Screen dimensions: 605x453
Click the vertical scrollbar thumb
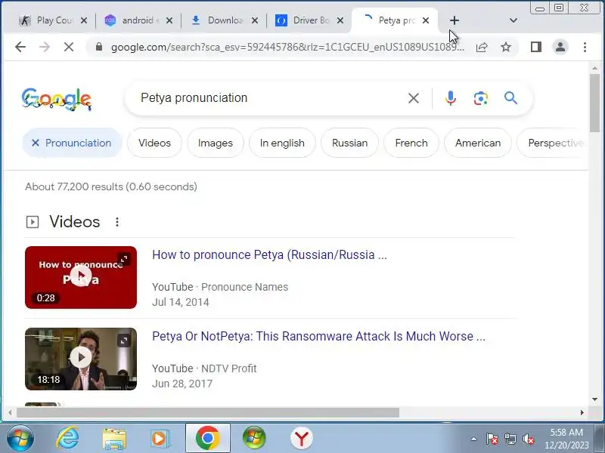(594, 103)
